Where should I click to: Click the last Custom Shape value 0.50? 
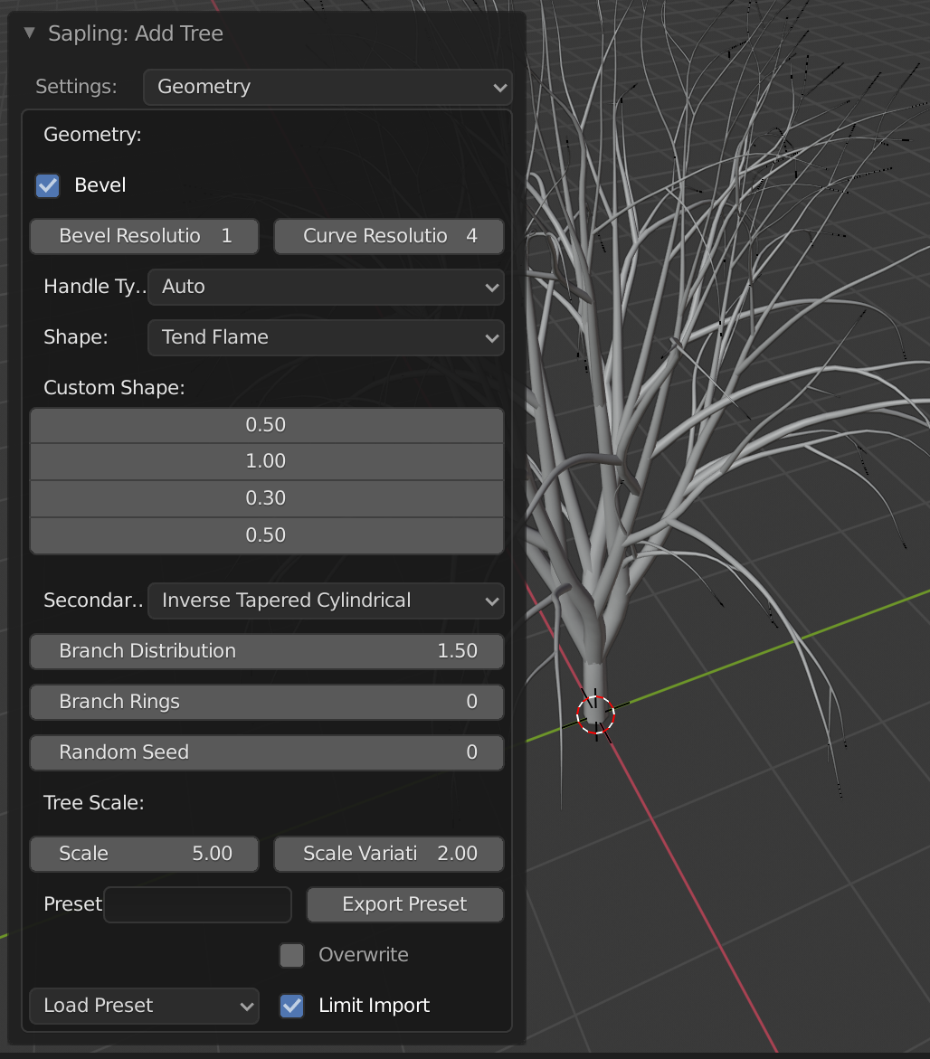click(266, 535)
